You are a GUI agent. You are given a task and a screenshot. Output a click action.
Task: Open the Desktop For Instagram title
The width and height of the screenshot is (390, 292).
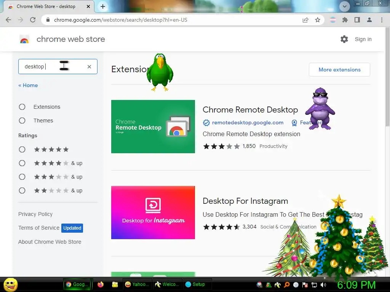pos(245,201)
